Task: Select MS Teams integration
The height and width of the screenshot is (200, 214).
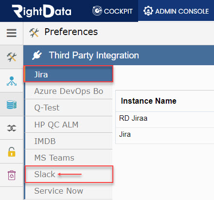Action: point(69,158)
